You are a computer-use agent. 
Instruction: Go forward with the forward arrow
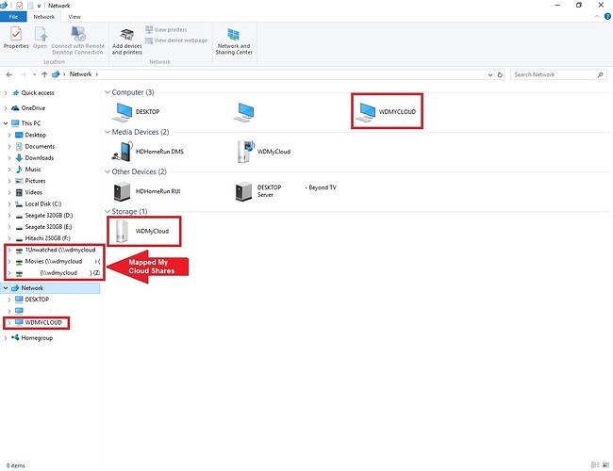(23, 74)
